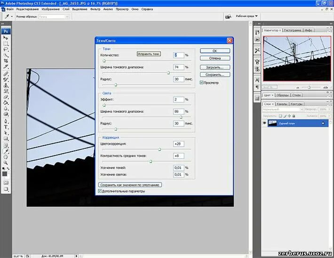Open the Paragraph panel icon
The width and height of the screenshot is (334, 258).
click(257, 87)
